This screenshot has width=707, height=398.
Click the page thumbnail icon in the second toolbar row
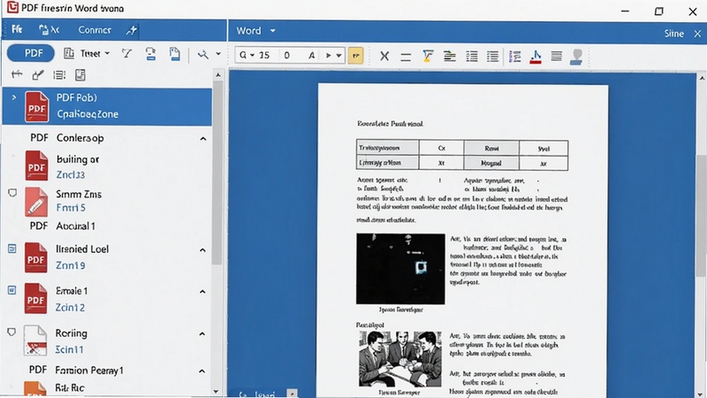coord(80,75)
